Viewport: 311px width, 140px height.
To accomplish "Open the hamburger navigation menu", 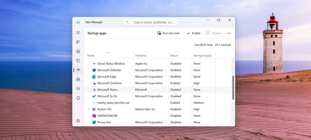I will (78, 33).
